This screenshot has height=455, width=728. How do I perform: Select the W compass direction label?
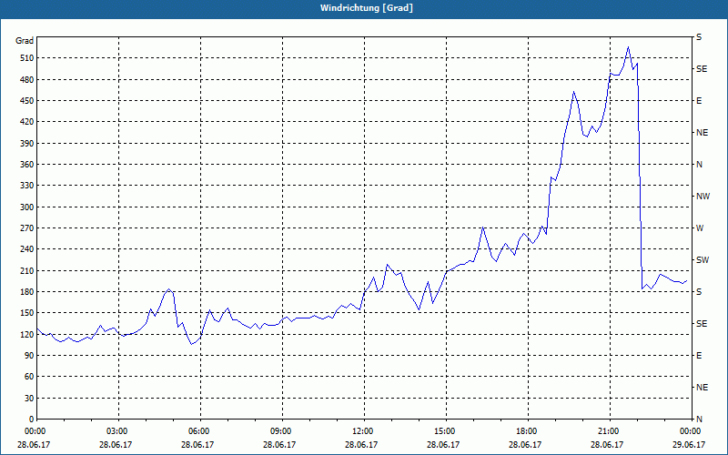700,228
